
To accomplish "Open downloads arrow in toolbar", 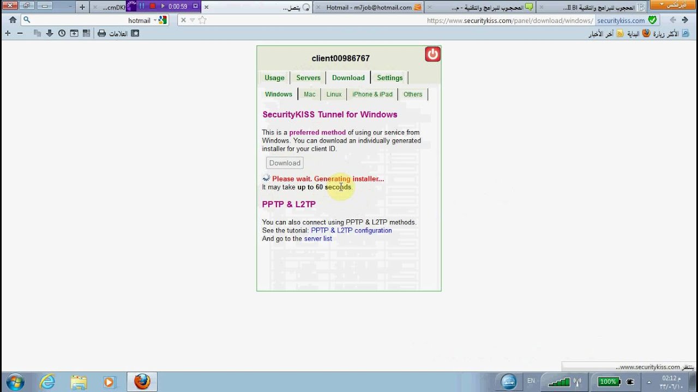I will [50, 33].
